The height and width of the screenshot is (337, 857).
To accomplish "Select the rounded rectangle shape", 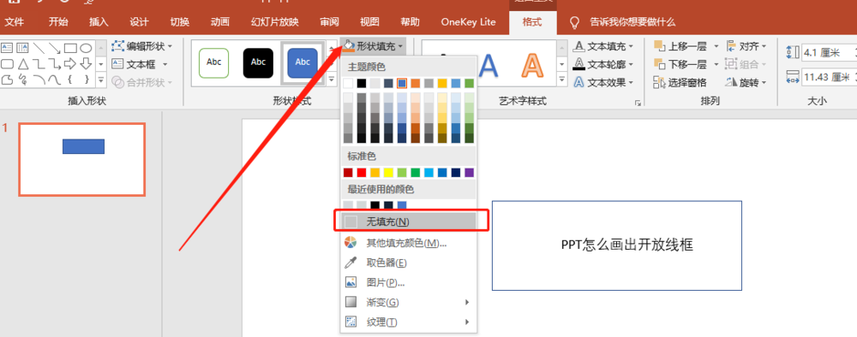I will pos(7,64).
